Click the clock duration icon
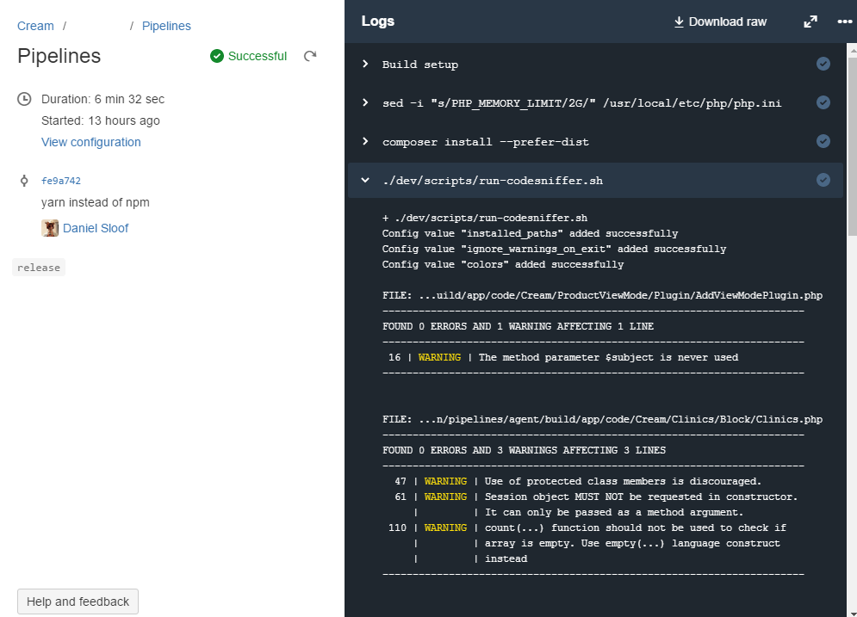The width and height of the screenshot is (857, 617). pos(25,99)
